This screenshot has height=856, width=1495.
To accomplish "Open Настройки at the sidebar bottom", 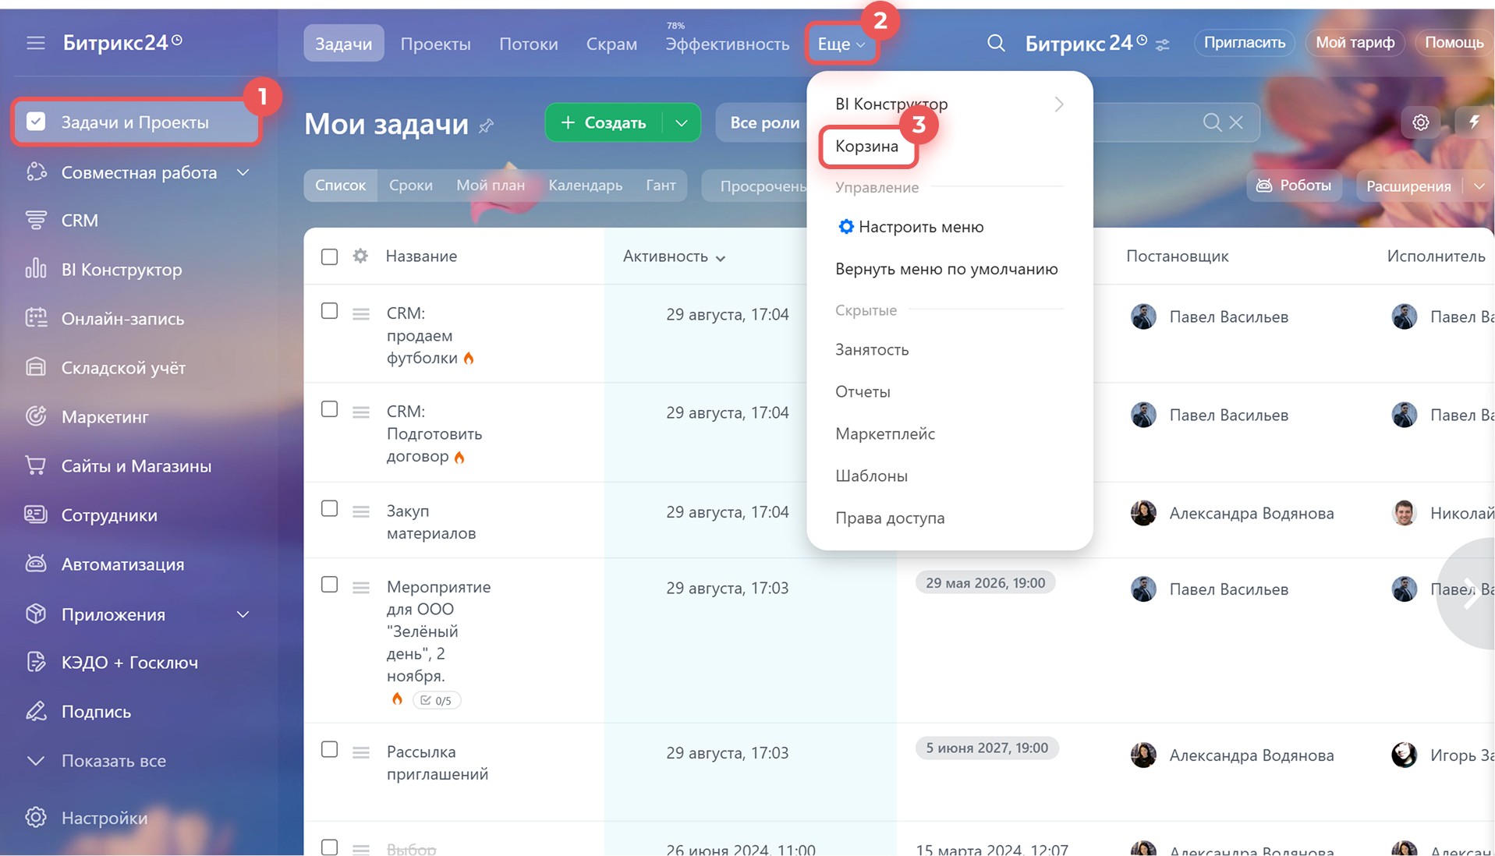I will point(104,818).
